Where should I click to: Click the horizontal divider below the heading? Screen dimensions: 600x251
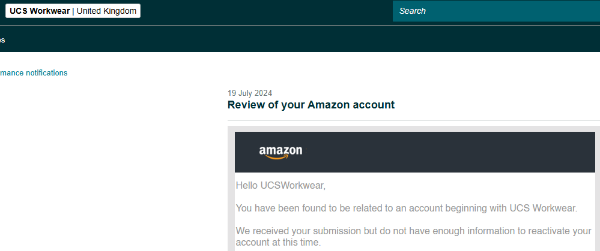click(414, 120)
